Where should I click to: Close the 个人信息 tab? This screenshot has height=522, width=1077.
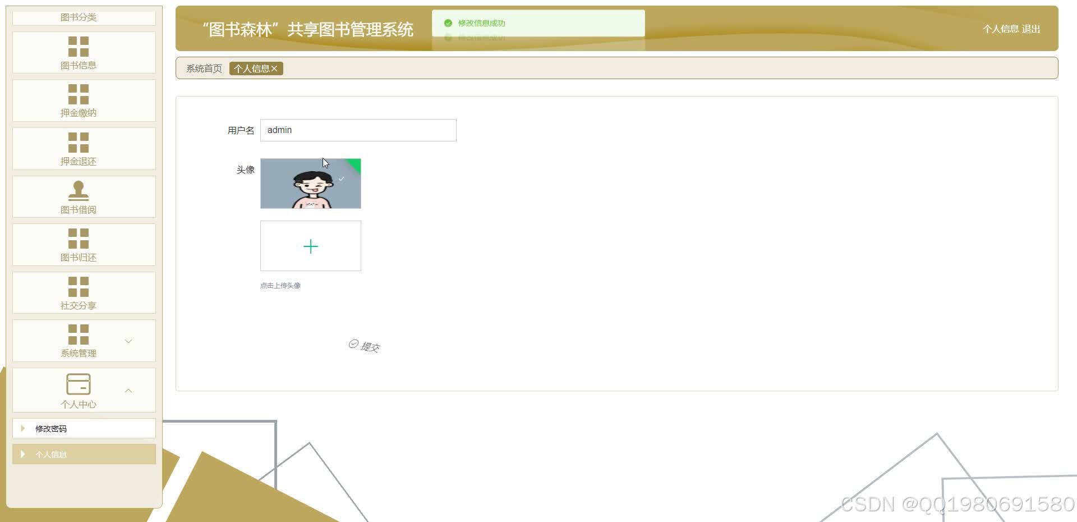pos(275,68)
